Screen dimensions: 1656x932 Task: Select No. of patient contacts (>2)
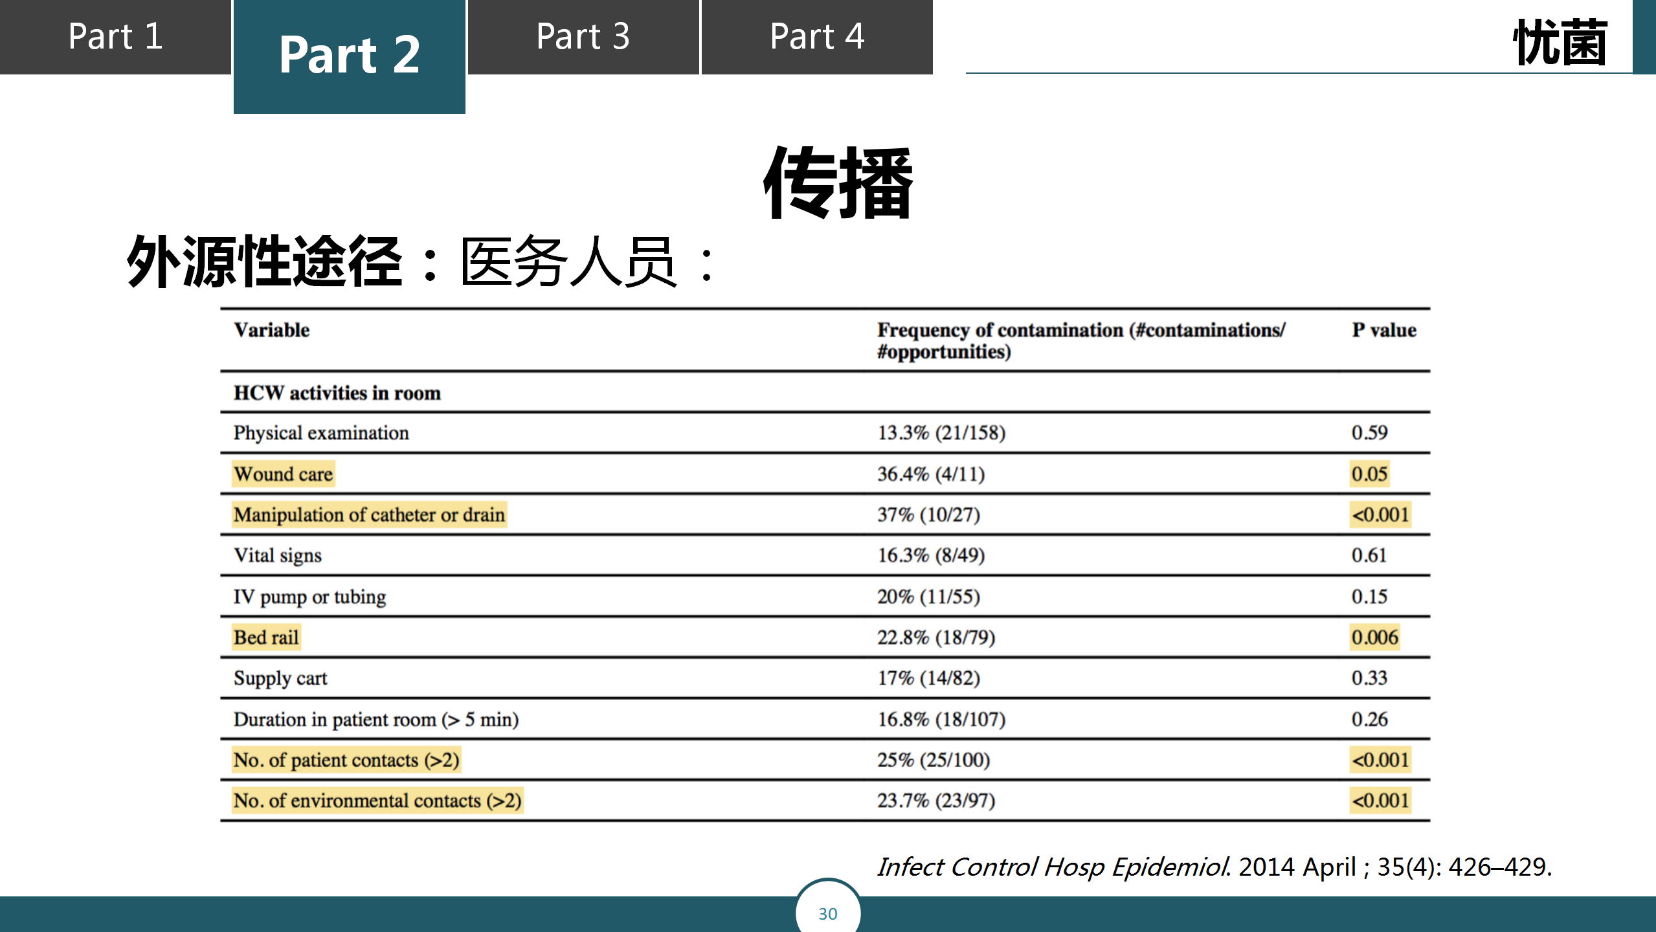coord(346,760)
